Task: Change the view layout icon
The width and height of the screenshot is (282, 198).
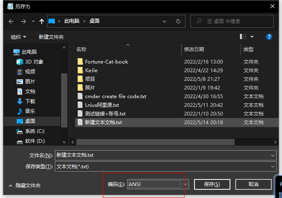Action: point(243,37)
